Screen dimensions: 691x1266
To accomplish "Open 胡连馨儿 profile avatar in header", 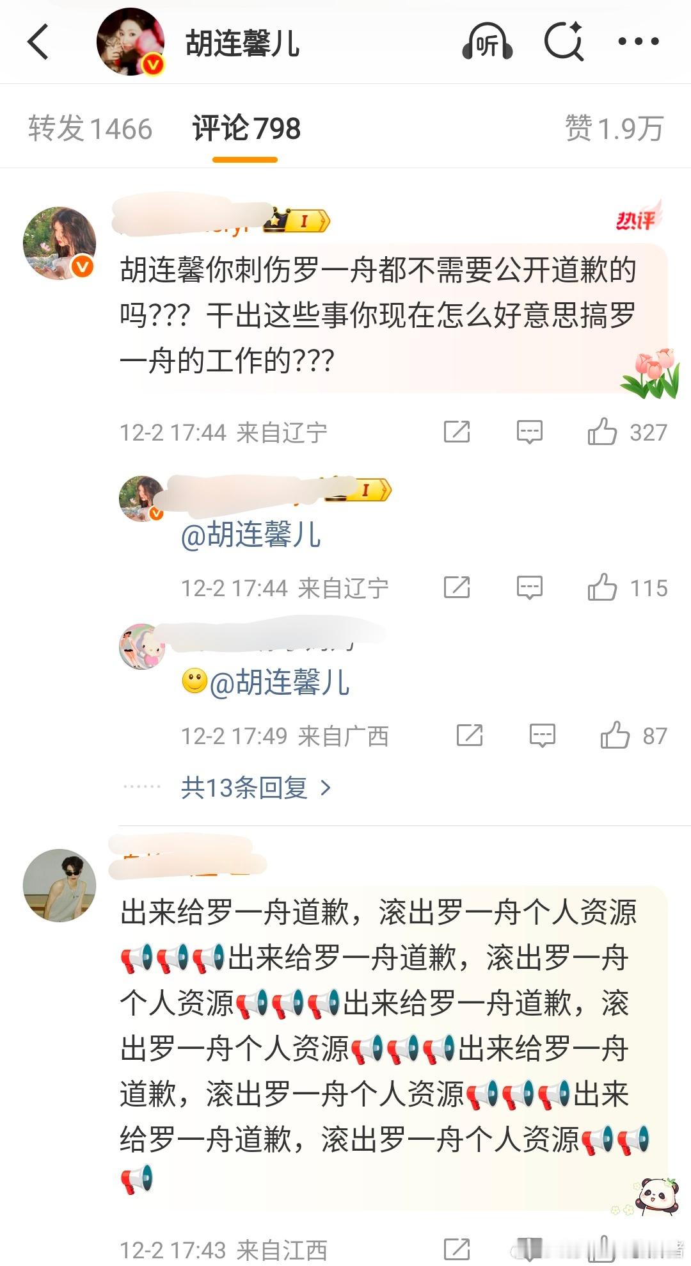I will click(x=131, y=42).
